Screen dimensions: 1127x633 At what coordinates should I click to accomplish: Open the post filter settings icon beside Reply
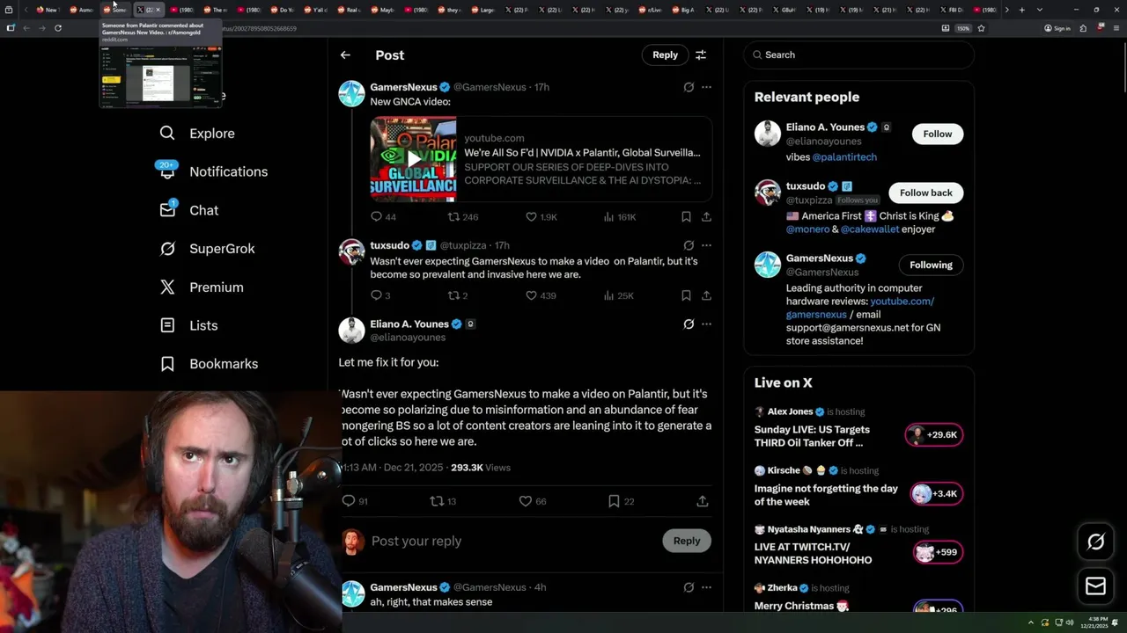point(701,55)
